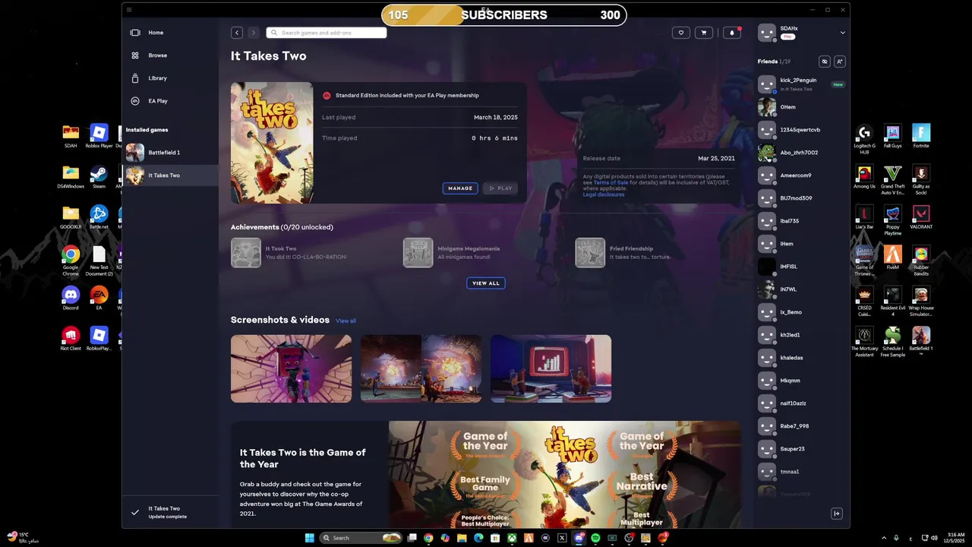Open friend OHem in list
The height and width of the screenshot is (547, 972).
(801, 107)
